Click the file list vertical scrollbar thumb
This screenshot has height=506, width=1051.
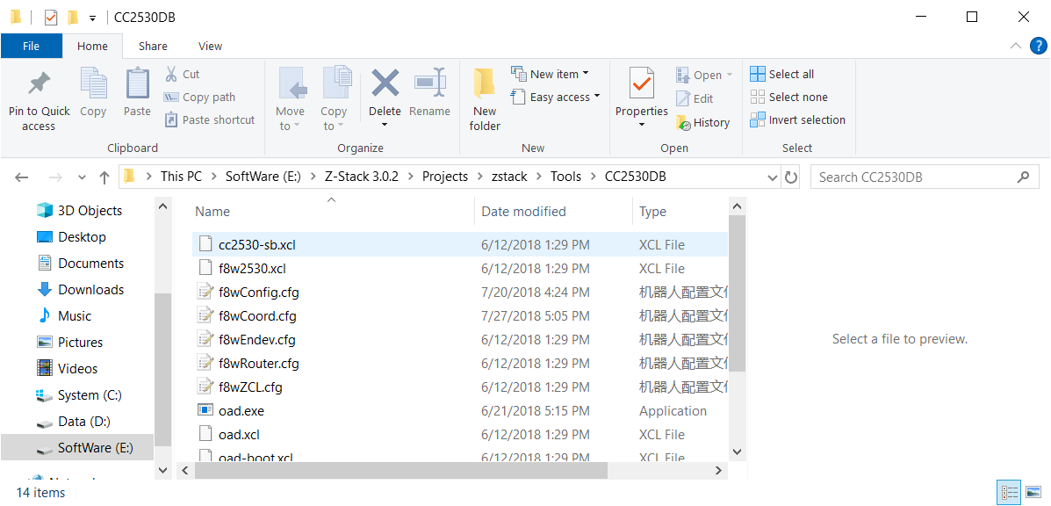[x=737, y=293]
